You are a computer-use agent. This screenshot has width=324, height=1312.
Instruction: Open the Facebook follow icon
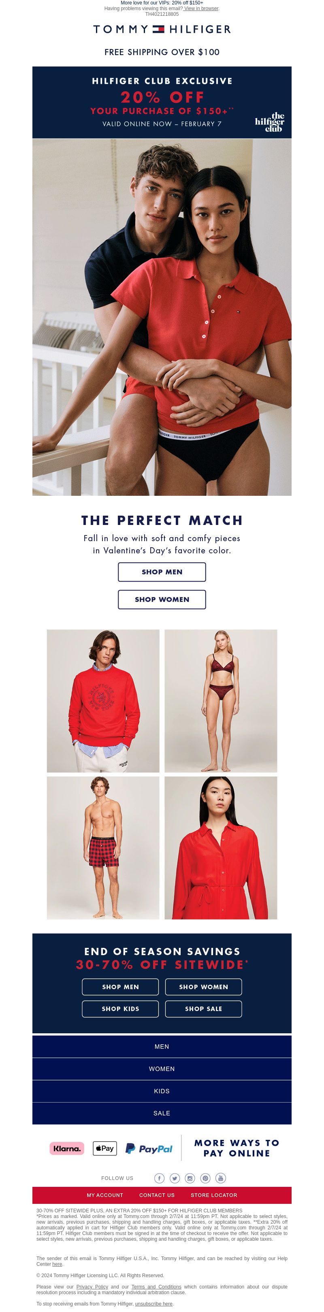click(160, 1178)
